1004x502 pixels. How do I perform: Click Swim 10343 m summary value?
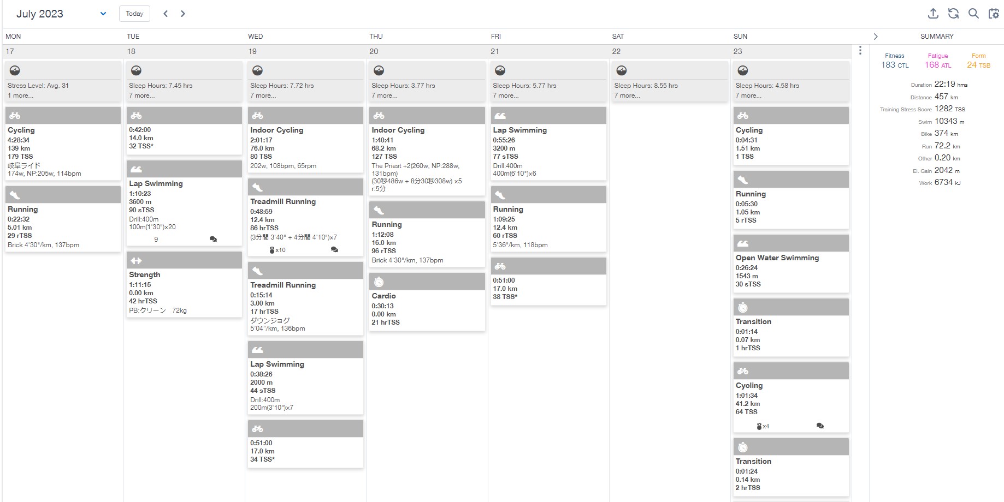point(949,121)
